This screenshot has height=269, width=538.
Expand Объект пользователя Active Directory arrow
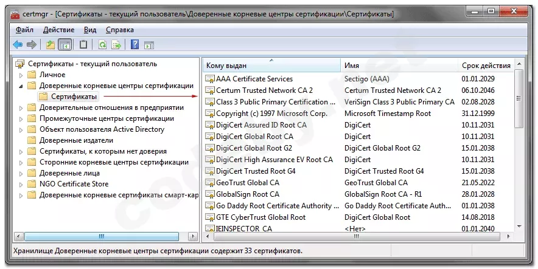[x=21, y=130]
